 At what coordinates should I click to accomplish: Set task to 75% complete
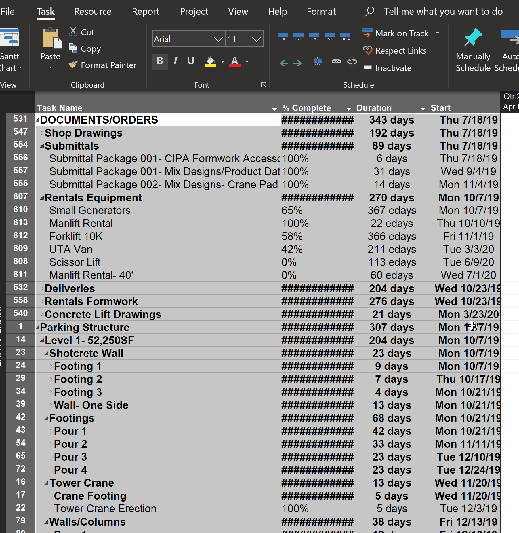330,37
